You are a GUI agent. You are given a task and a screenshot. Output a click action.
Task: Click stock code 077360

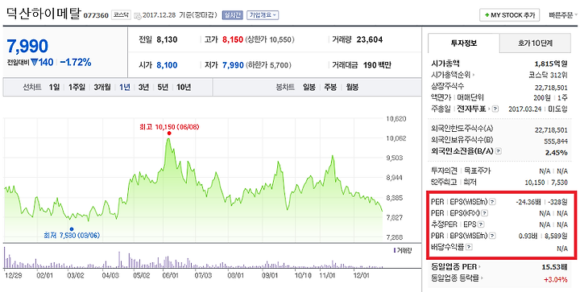[x=96, y=16]
